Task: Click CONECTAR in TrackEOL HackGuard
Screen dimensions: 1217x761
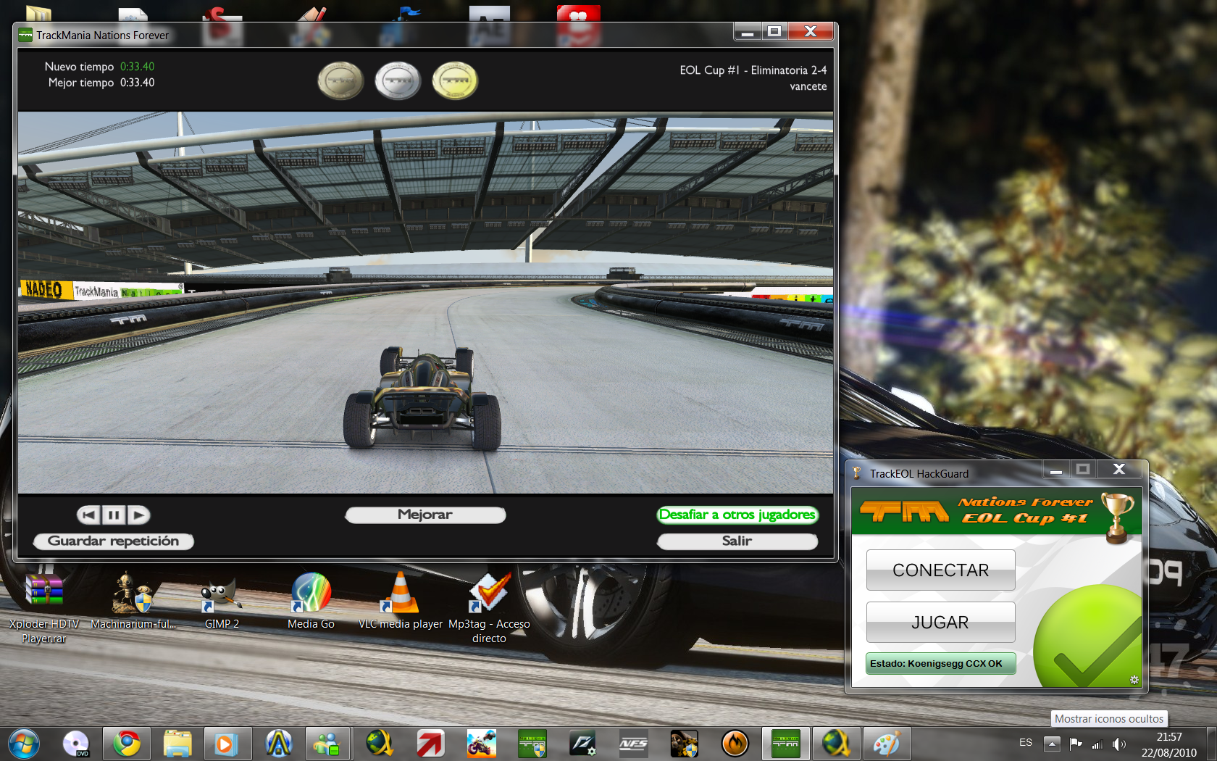Action: click(940, 570)
